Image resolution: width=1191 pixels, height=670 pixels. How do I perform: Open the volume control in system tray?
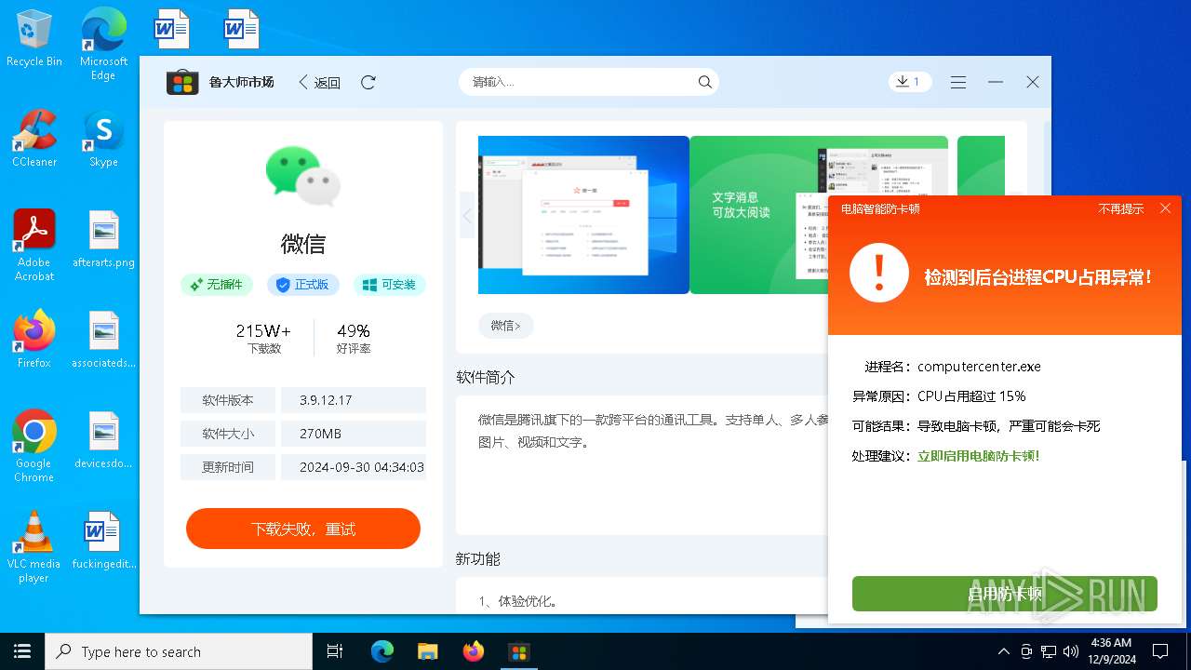1070,651
